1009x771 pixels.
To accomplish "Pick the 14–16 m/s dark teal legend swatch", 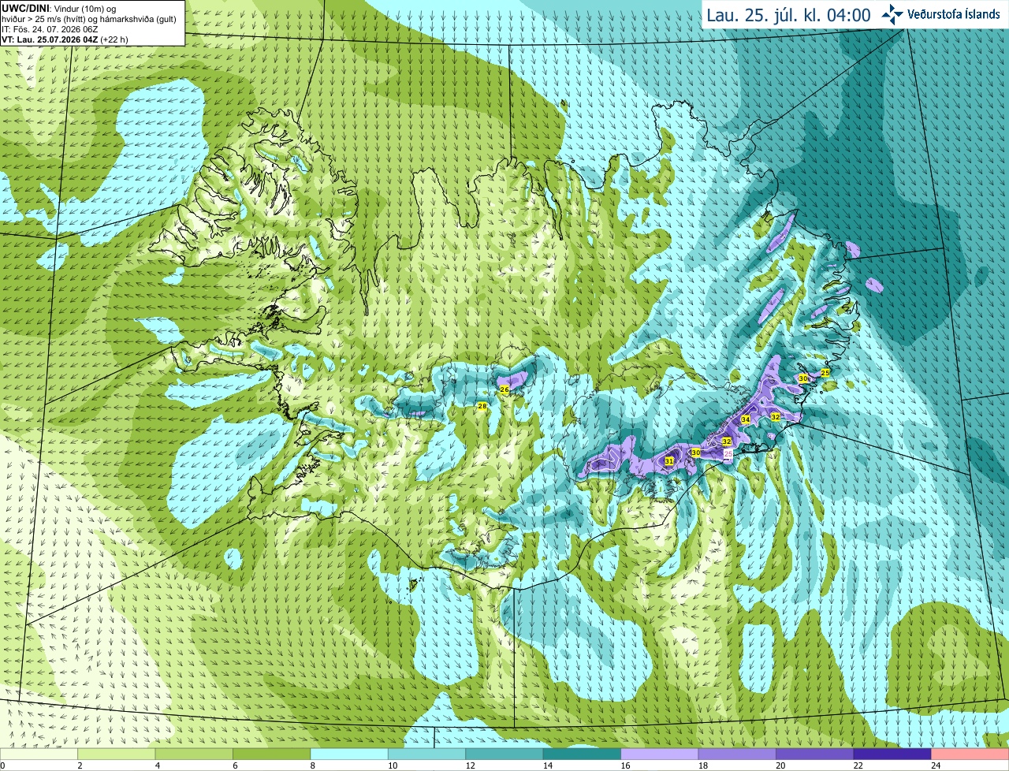I will click(x=583, y=754).
